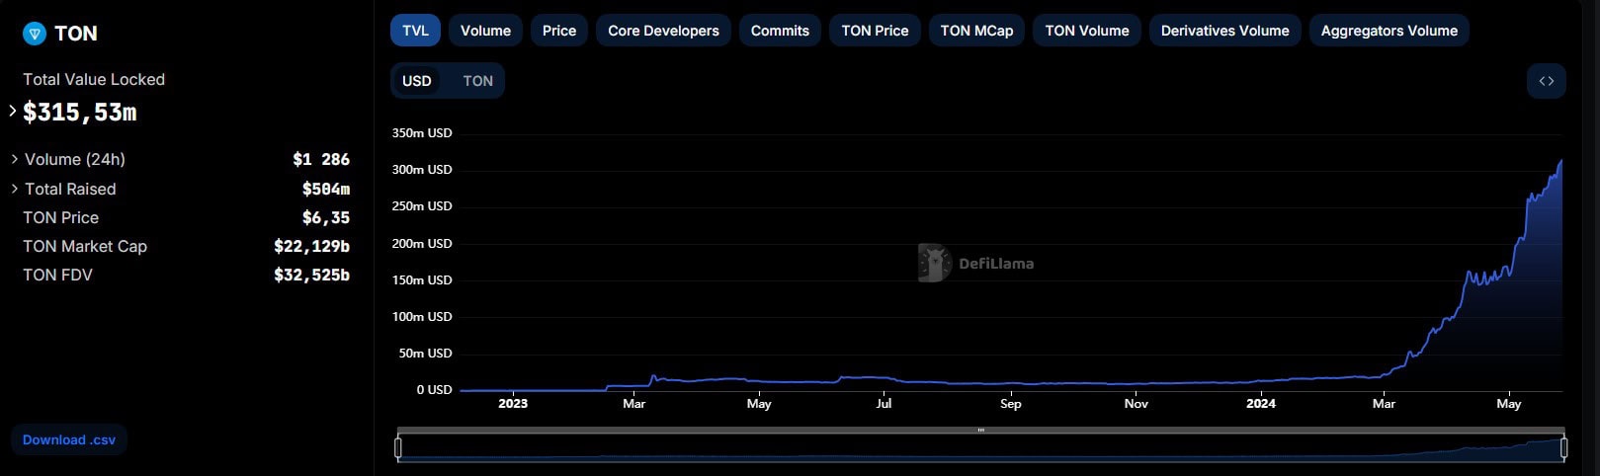Toggle the Price chart metric
The height and width of the screenshot is (476, 1600).
coord(559,31)
